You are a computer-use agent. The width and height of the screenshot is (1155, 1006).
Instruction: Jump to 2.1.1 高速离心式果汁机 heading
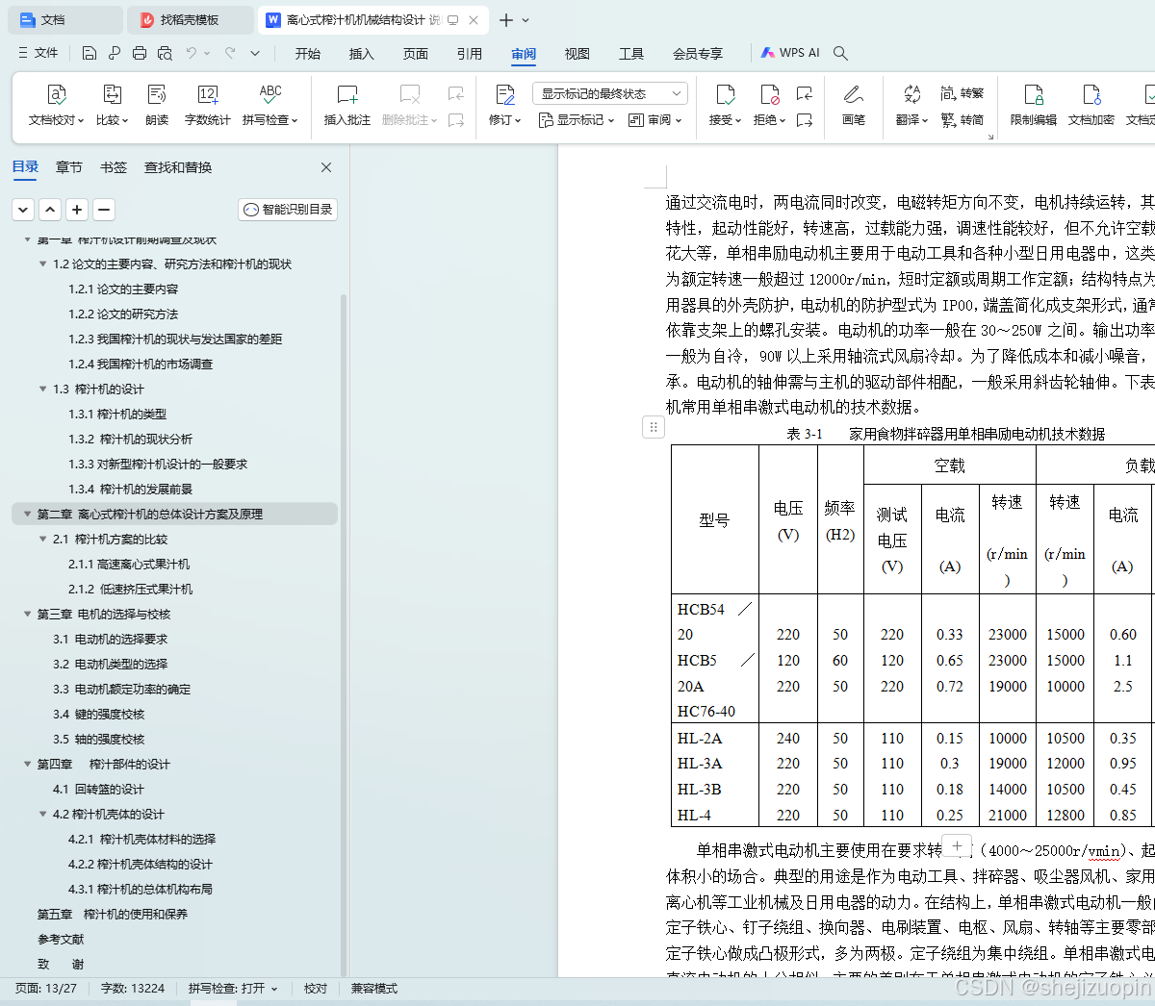coord(129,564)
